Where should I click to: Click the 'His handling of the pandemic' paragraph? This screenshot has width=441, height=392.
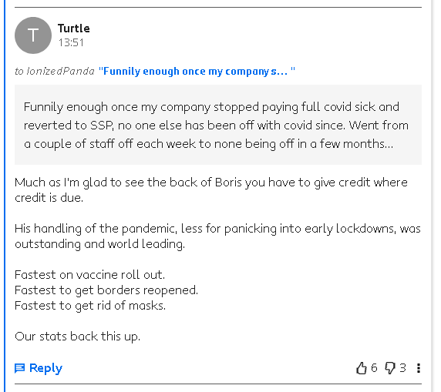click(217, 236)
